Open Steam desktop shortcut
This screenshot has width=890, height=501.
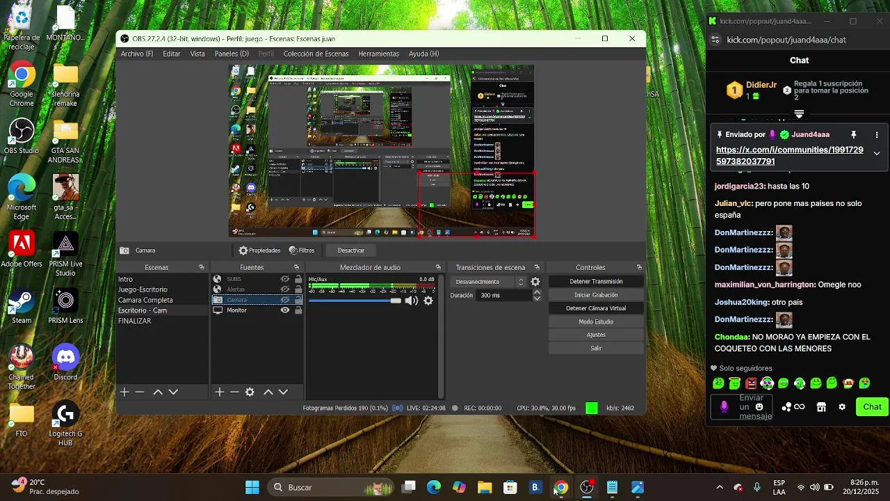click(x=22, y=307)
